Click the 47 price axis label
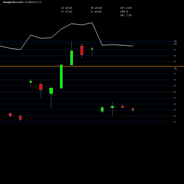The width and height of the screenshot is (184, 184). pyautogui.click(x=175, y=110)
